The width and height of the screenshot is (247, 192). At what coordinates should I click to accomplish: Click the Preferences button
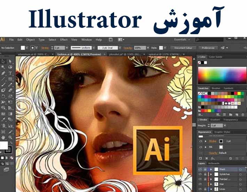click(x=208, y=48)
